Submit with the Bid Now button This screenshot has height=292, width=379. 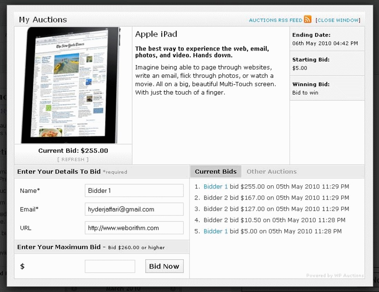164,266
